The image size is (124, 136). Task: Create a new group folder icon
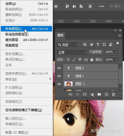[99, 94]
